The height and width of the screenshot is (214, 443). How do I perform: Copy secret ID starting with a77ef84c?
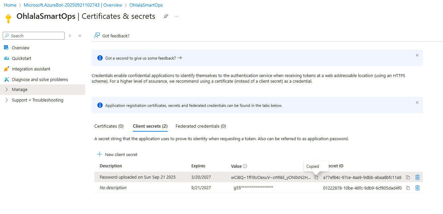click(x=408, y=177)
